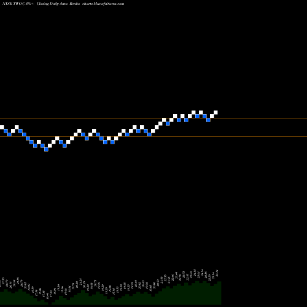
Task: Select the last white Renko brick at the chart's right end
Action: tap(216, 112)
